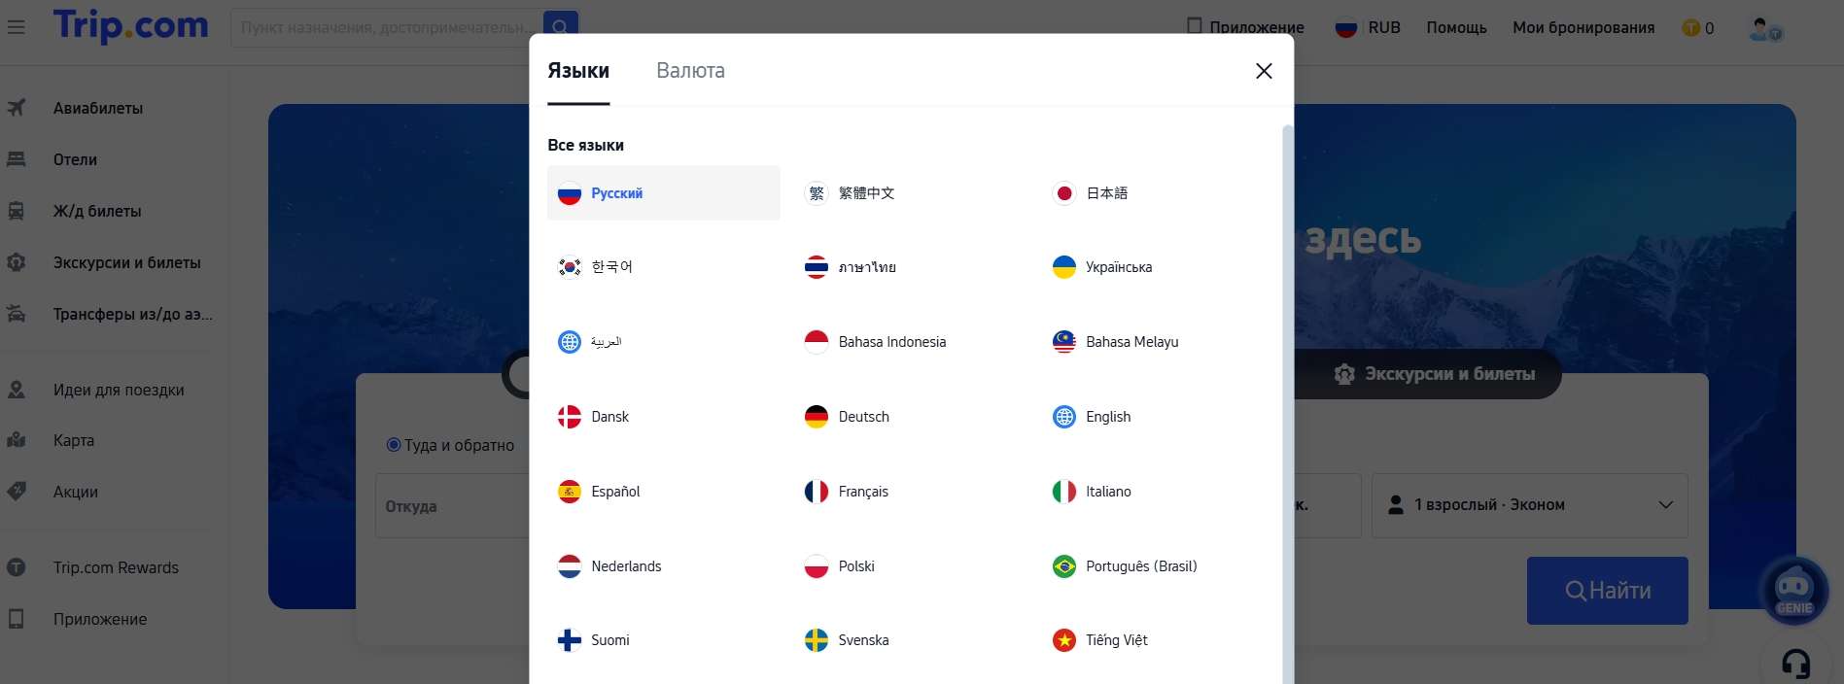This screenshot has height=684, width=1844.
Task: Open the Genie chatbot assistant icon
Action: [1793, 590]
